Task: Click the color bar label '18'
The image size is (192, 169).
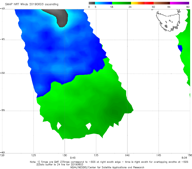Action: (x=112, y=7)
